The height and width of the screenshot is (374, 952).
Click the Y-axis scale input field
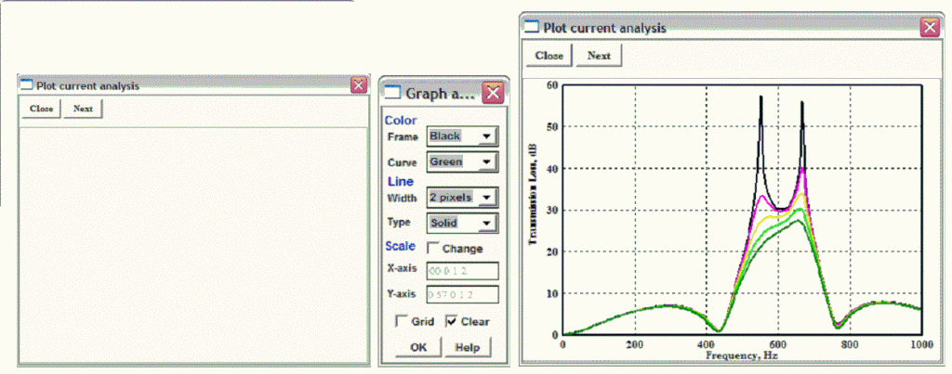[x=462, y=295]
